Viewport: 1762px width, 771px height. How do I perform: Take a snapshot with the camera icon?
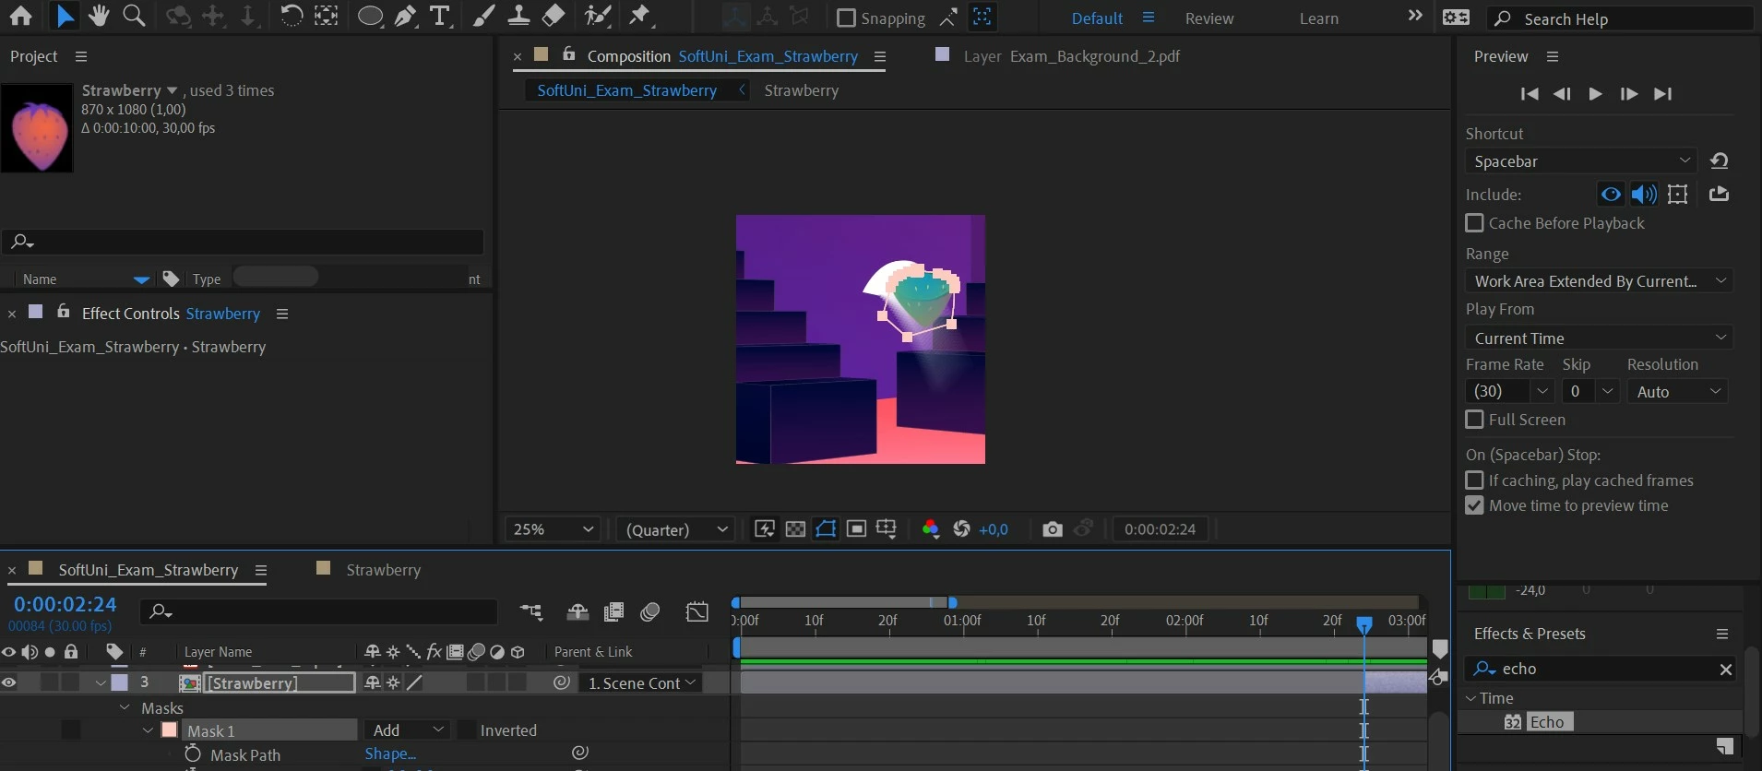[1053, 528]
